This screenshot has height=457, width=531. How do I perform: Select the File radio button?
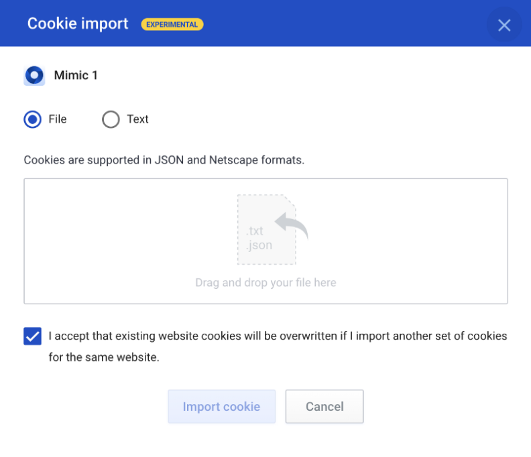click(x=32, y=119)
